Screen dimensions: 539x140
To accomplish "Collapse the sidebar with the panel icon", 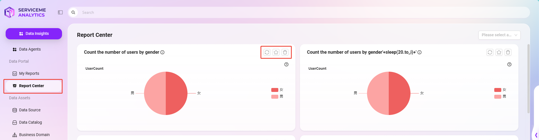I will pyautogui.click(x=60, y=12).
